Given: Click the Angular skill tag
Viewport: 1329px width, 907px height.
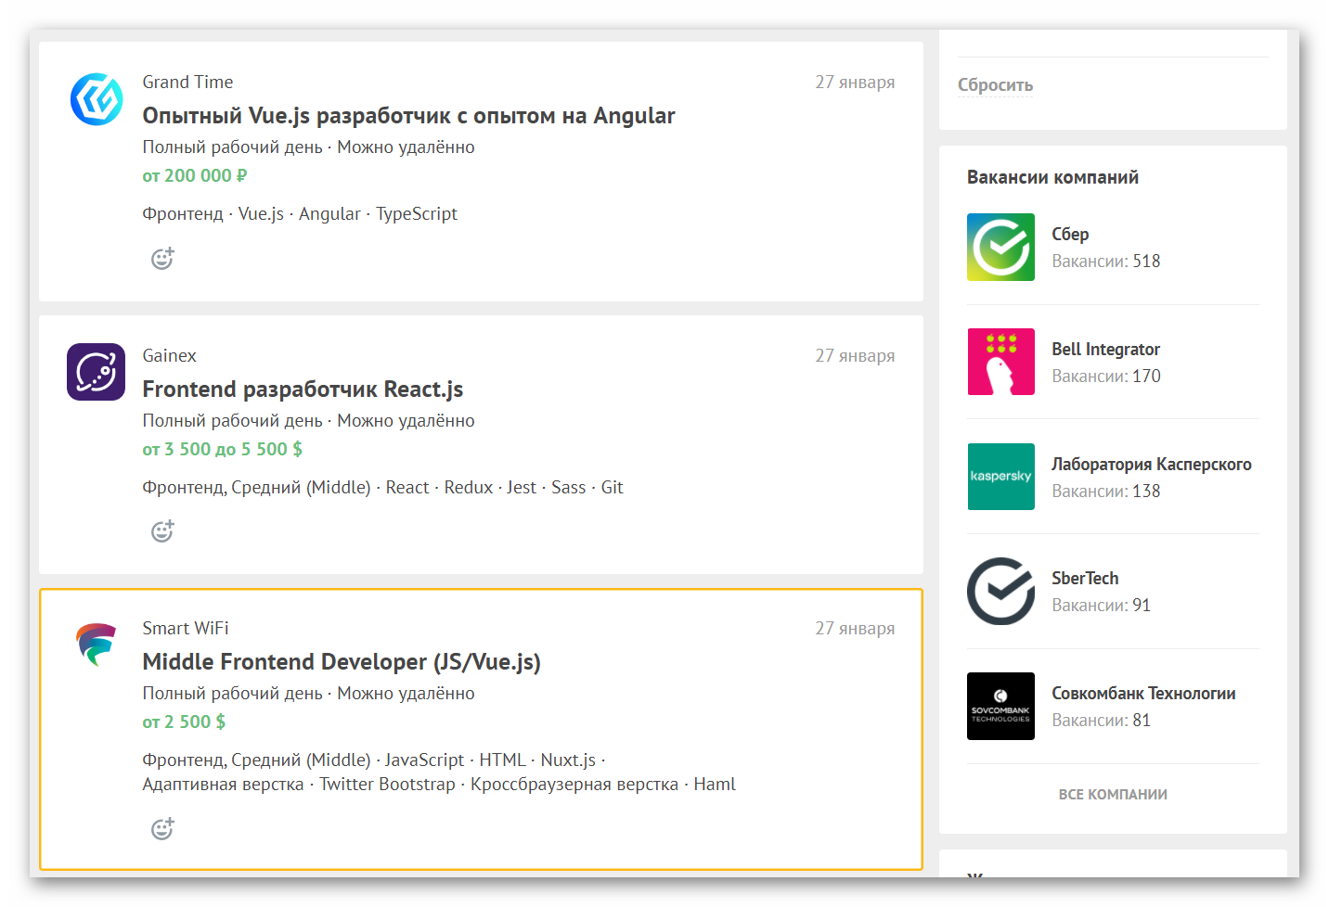Looking at the screenshot, I should (x=329, y=214).
